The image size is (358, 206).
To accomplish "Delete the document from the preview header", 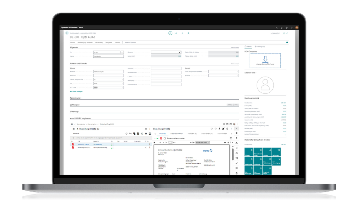I will [227, 129].
